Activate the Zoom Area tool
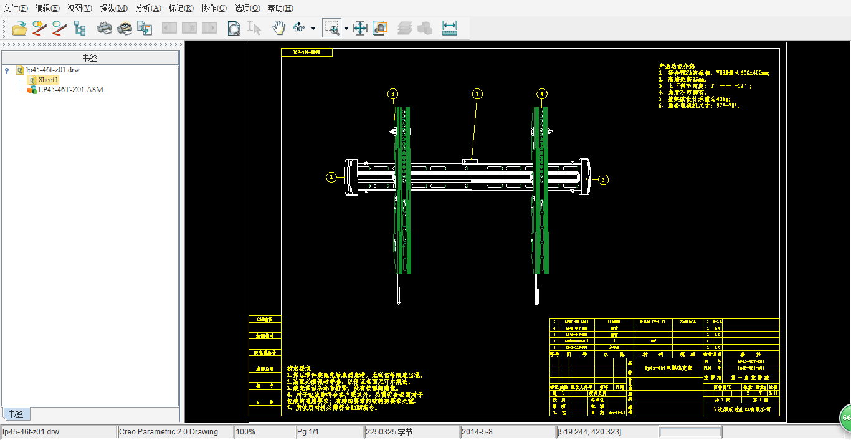 pyautogui.click(x=332, y=28)
